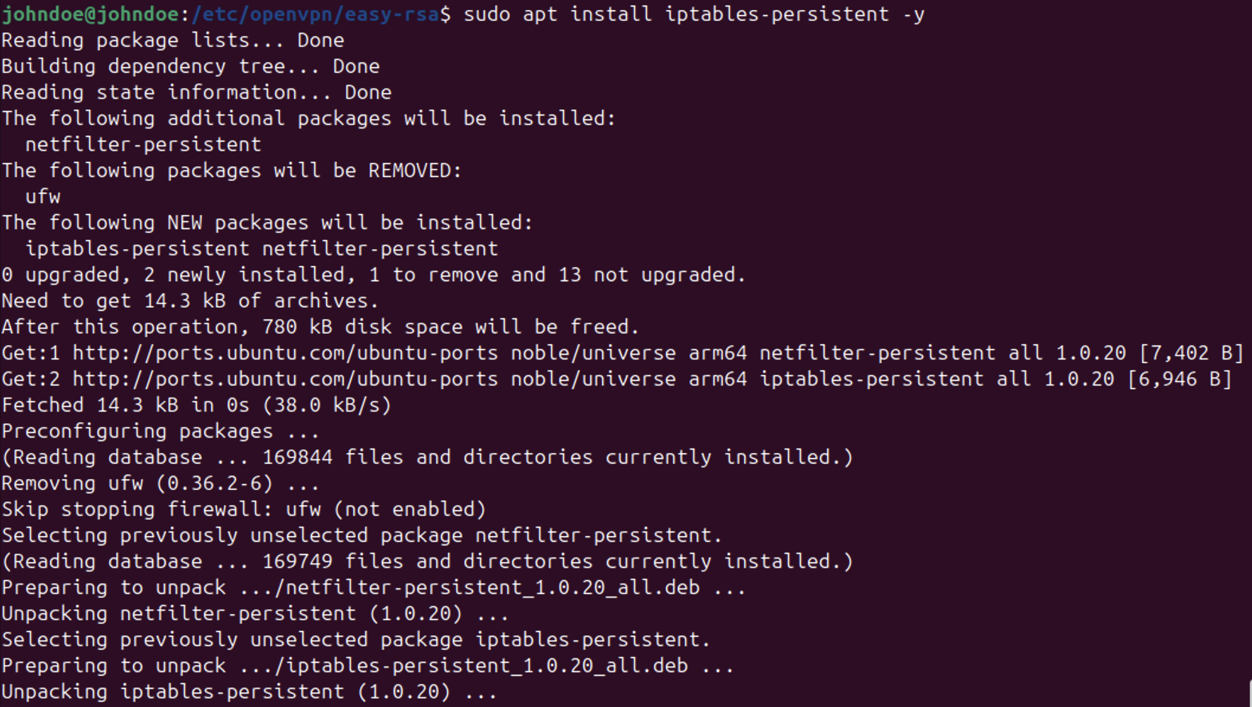Click the 'Unpacking iptables-persistent (1.0.20)' line
1252x707 pixels.
pos(250,692)
